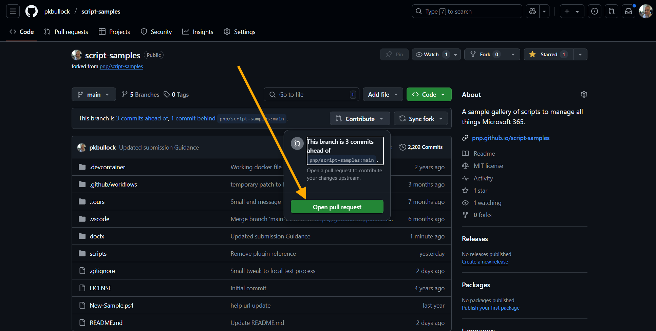Click the MIT license scale icon
The height and width of the screenshot is (331, 656).
[x=465, y=166]
